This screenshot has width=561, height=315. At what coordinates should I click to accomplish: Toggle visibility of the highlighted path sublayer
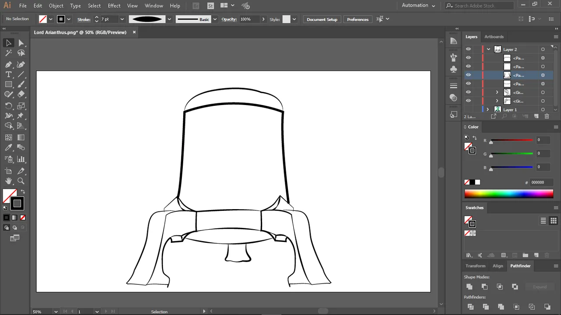tap(468, 75)
